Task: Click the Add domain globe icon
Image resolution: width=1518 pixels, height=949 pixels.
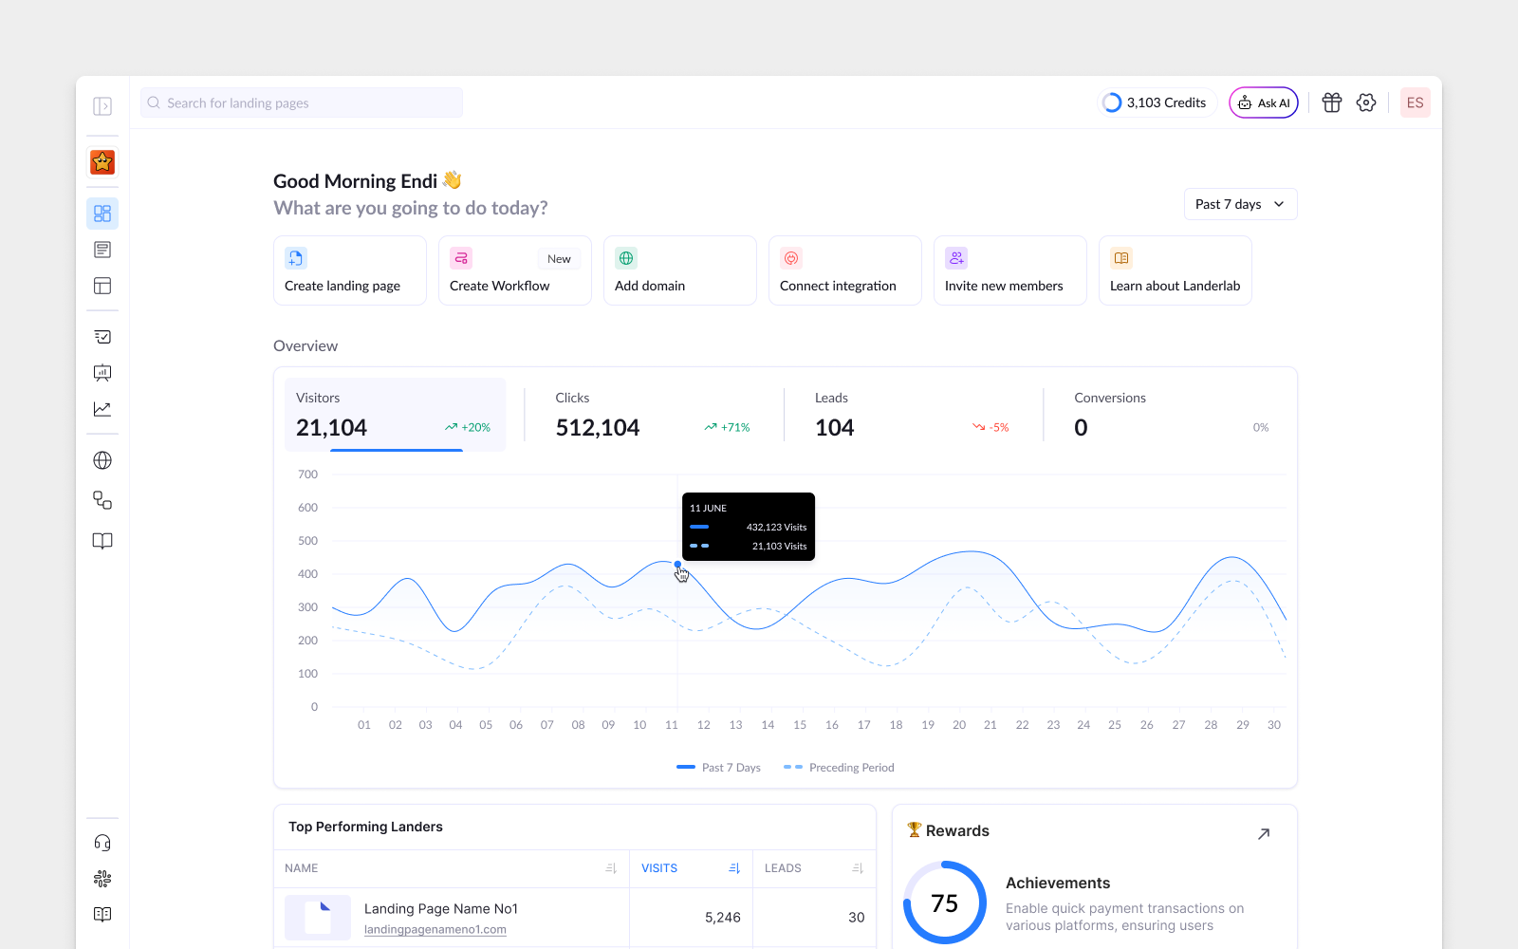Action: [626, 258]
